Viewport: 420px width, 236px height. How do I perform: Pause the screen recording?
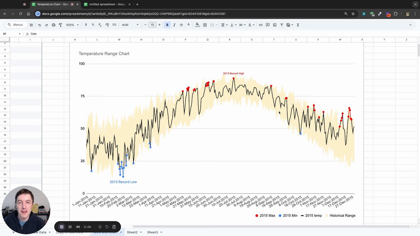point(70,227)
